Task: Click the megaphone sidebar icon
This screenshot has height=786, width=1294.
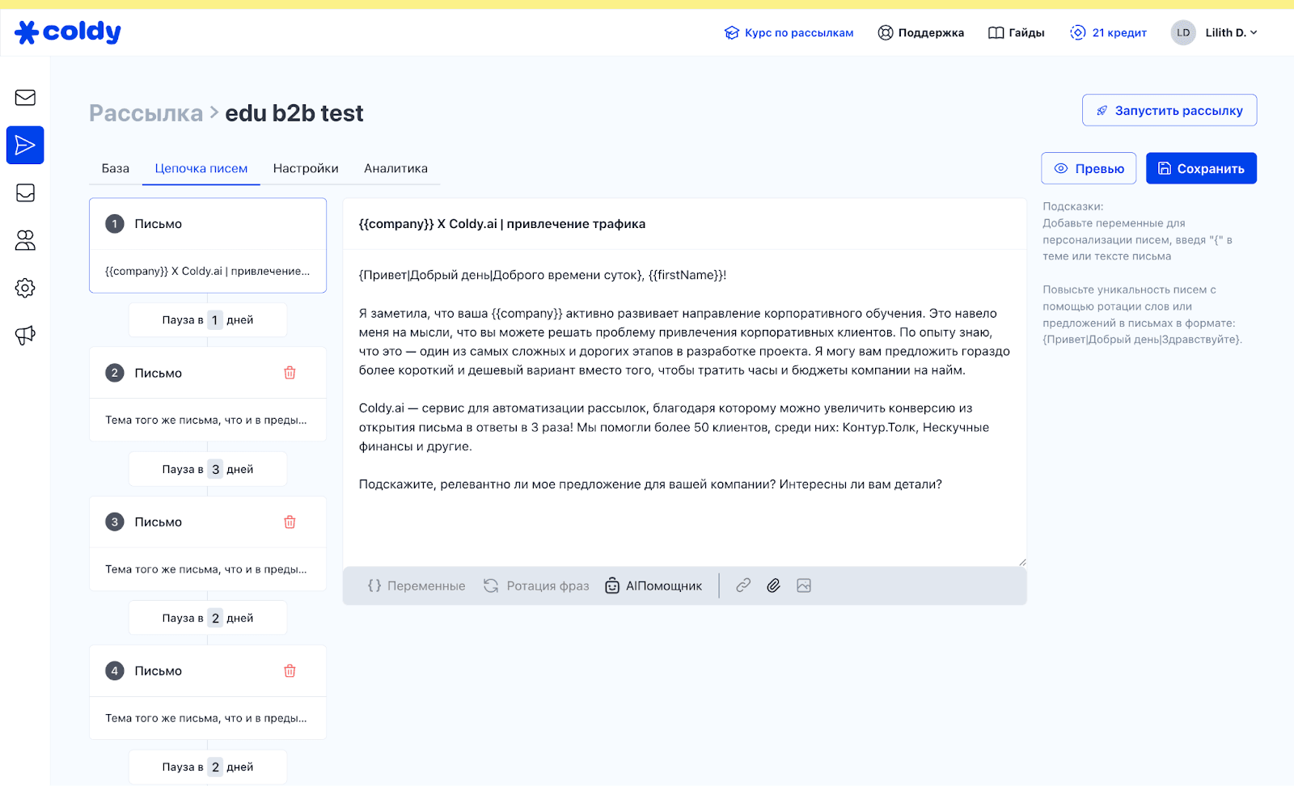Action: (25, 336)
